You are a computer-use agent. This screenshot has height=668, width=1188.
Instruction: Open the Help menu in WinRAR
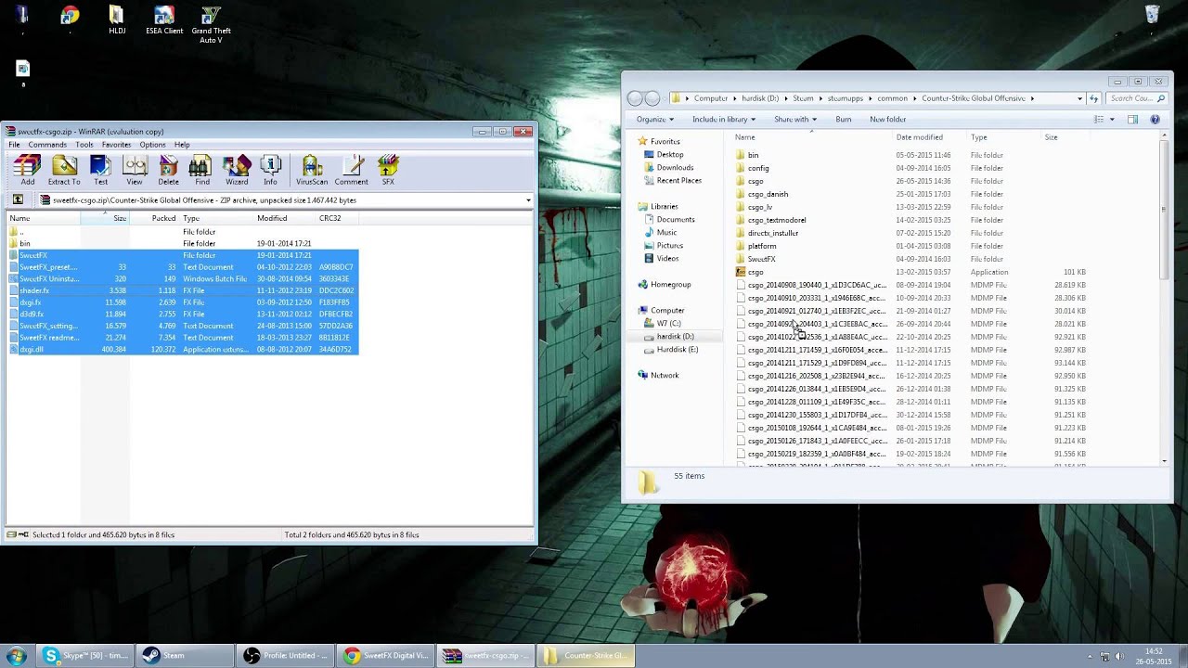coord(182,145)
